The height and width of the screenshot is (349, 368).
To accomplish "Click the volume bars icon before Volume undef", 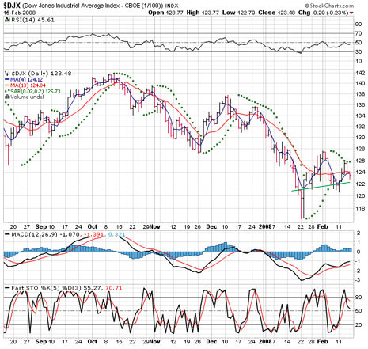I will click(6, 97).
